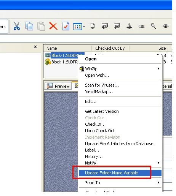The width and height of the screenshot is (176, 196).
Task: Click the eye icon in toolbar
Action: pos(166,26)
